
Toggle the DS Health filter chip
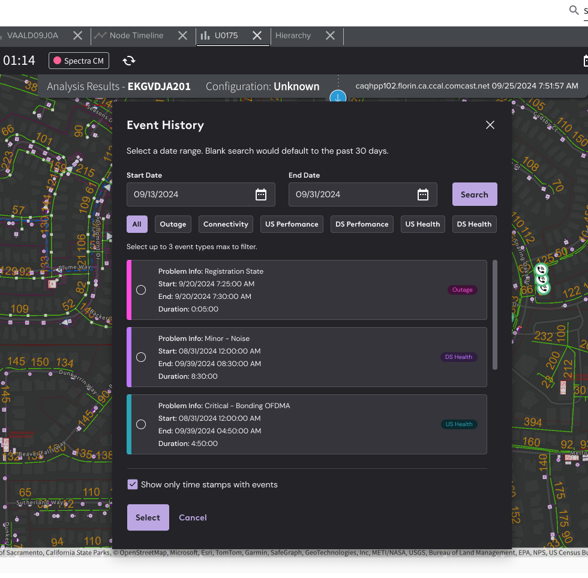(475, 224)
